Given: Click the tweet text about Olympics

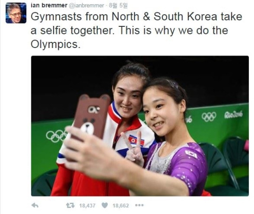Looking at the screenshot, I should click(x=136, y=30).
